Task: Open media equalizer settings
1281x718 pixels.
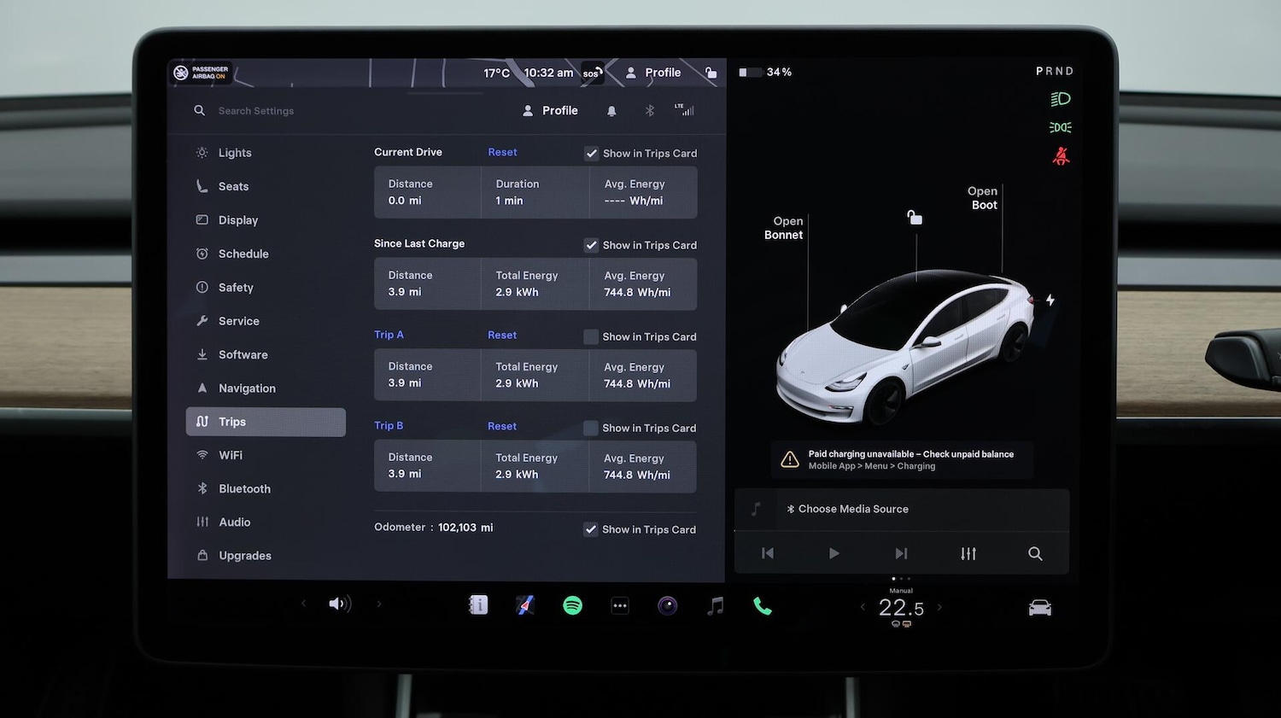Action: [x=968, y=553]
